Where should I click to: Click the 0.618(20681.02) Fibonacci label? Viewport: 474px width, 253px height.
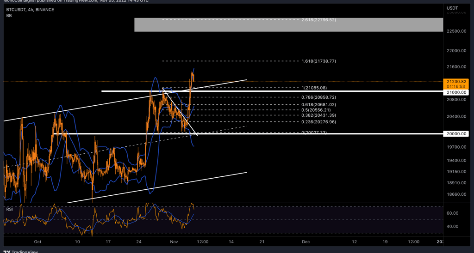[318, 105]
